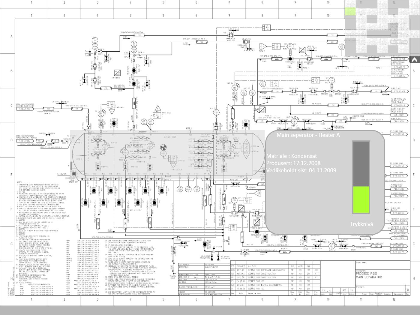Follow the C78-20034 condensate booster pump connector

(x=399, y=189)
